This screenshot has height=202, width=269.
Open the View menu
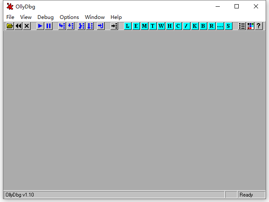click(x=26, y=17)
